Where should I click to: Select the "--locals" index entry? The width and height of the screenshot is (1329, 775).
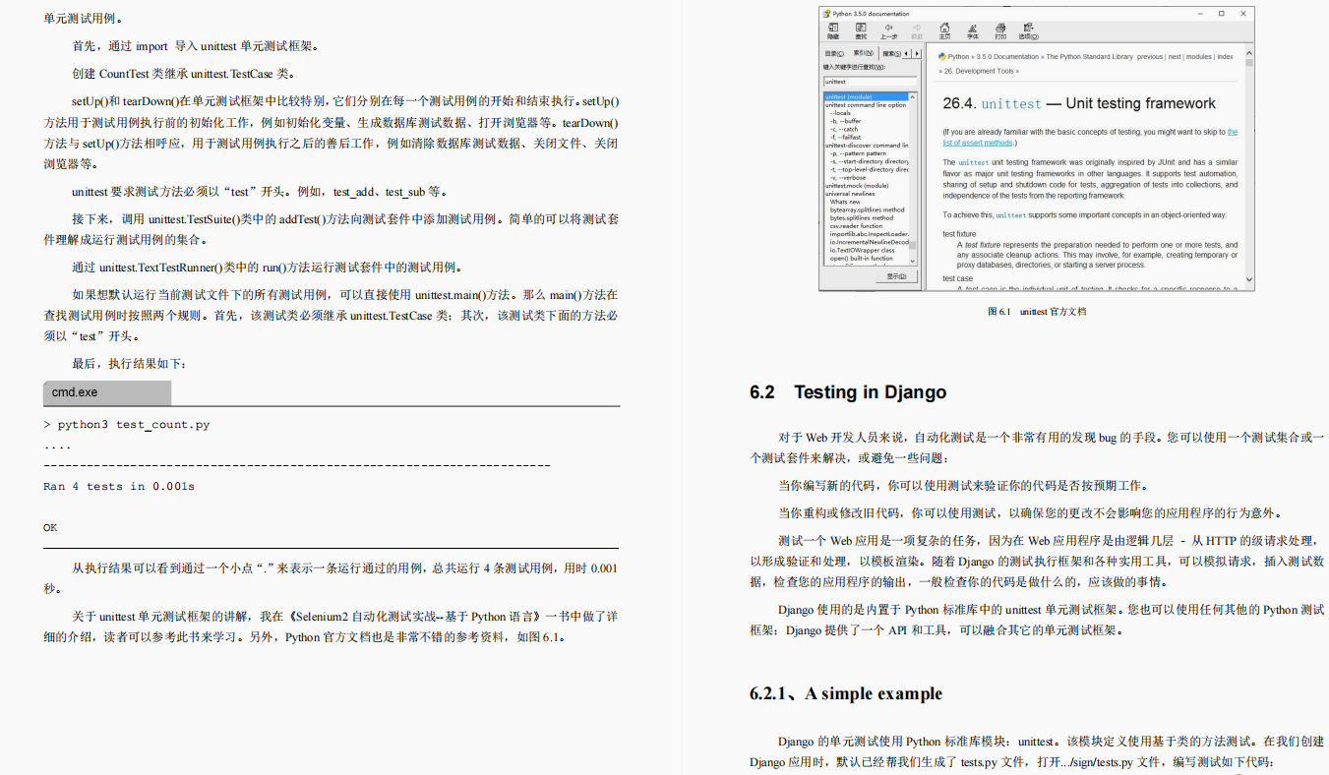840,113
